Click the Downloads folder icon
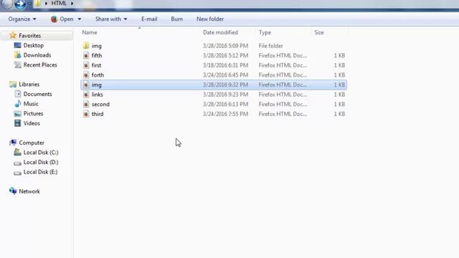Screen dimensions: 459x258 (x=17, y=55)
